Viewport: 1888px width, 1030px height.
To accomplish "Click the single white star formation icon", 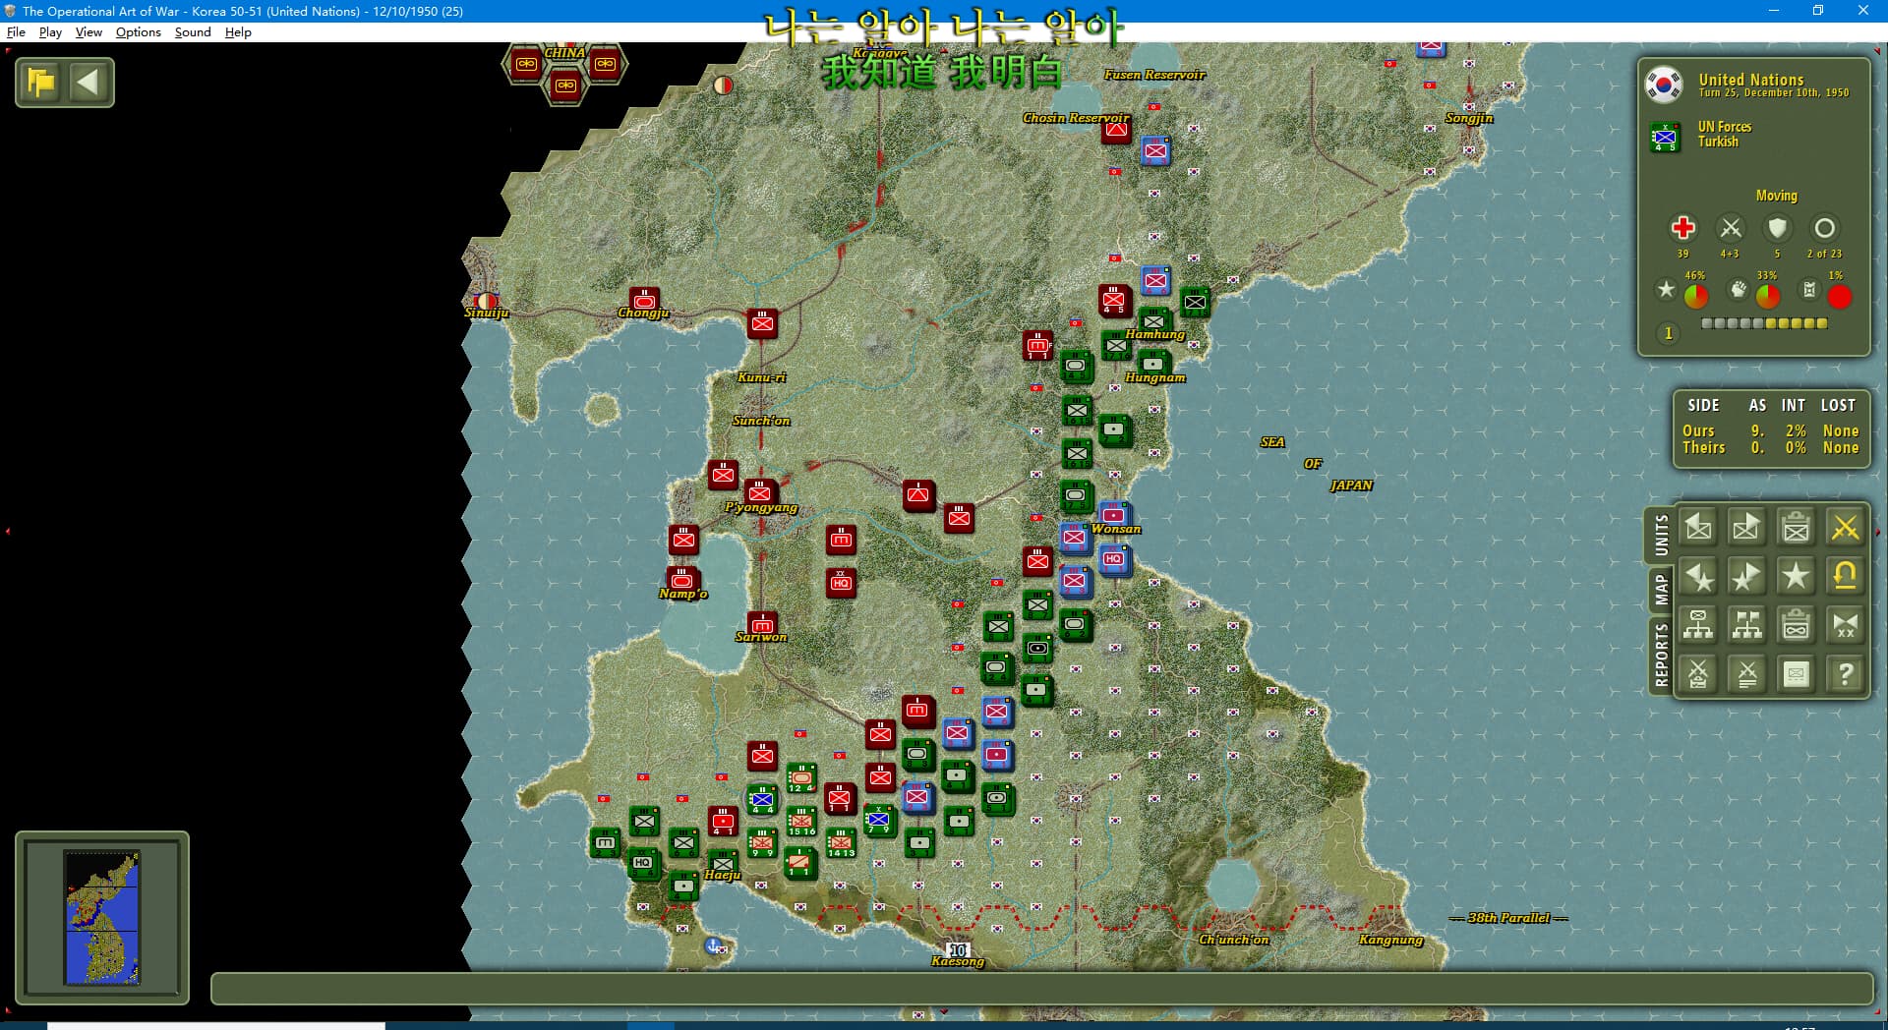I will [x=1796, y=577].
